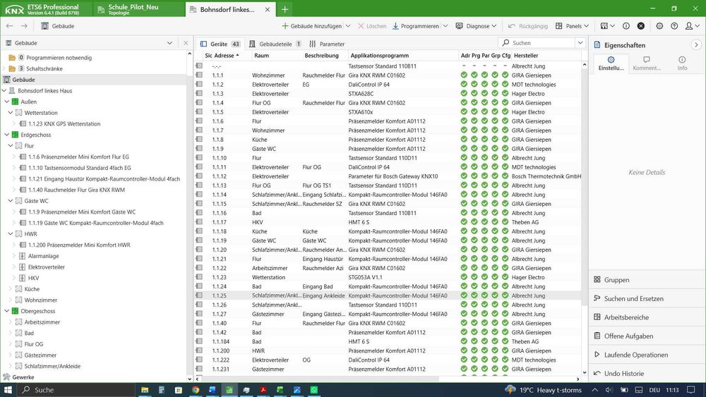Open Windows Start menu
The height and width of the screenshot is (397, 706).
[x=8, y=390]
